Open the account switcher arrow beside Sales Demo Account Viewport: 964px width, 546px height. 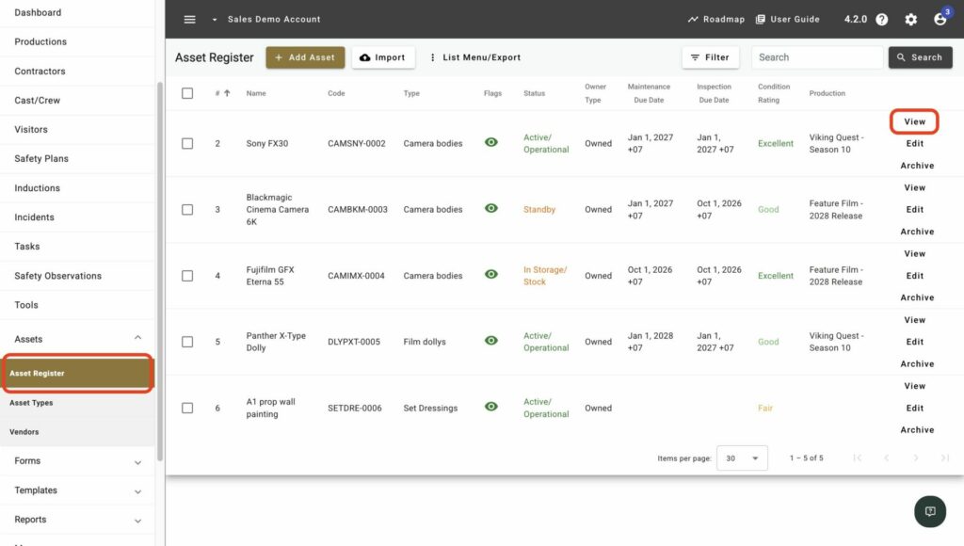click(x=215, y=20)
